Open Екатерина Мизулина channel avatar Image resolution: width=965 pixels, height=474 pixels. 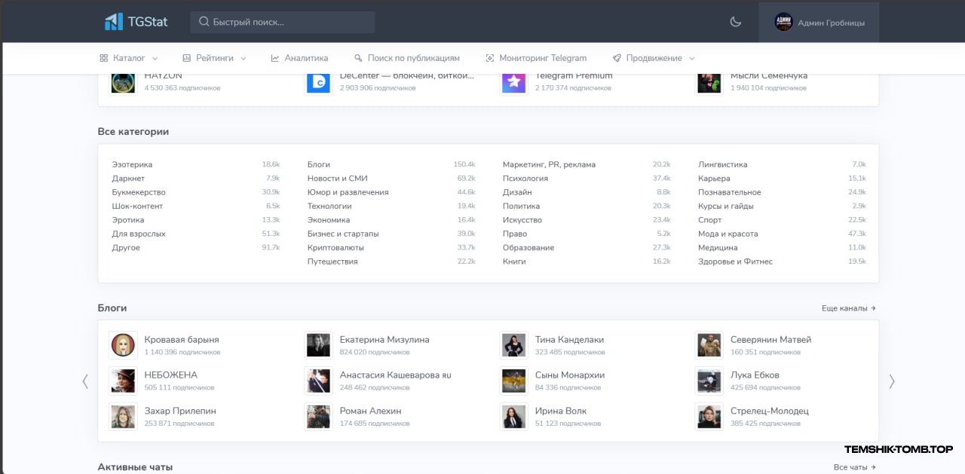[x=318, y=345]
